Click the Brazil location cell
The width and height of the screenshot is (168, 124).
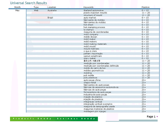click(x=50, y=18)
